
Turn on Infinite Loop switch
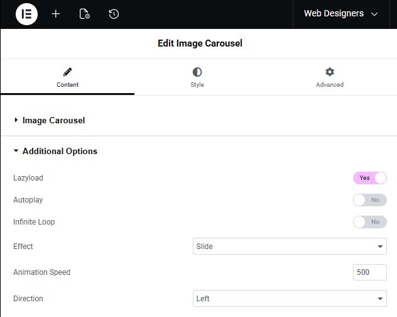[x=370, y=222]
